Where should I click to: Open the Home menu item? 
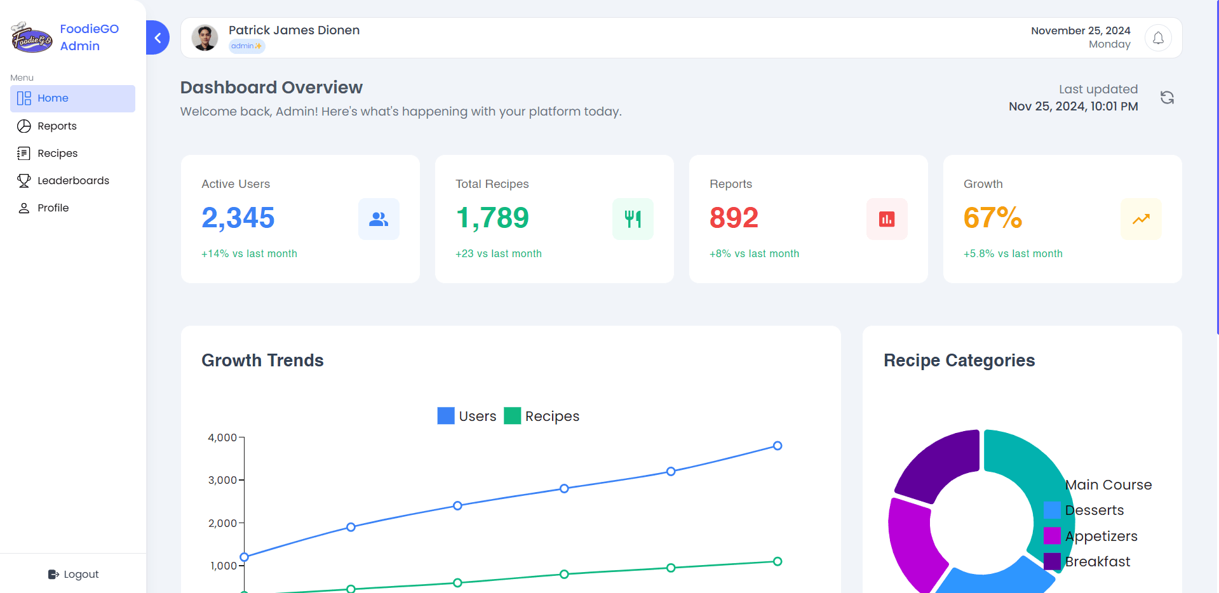coord(72,98)
